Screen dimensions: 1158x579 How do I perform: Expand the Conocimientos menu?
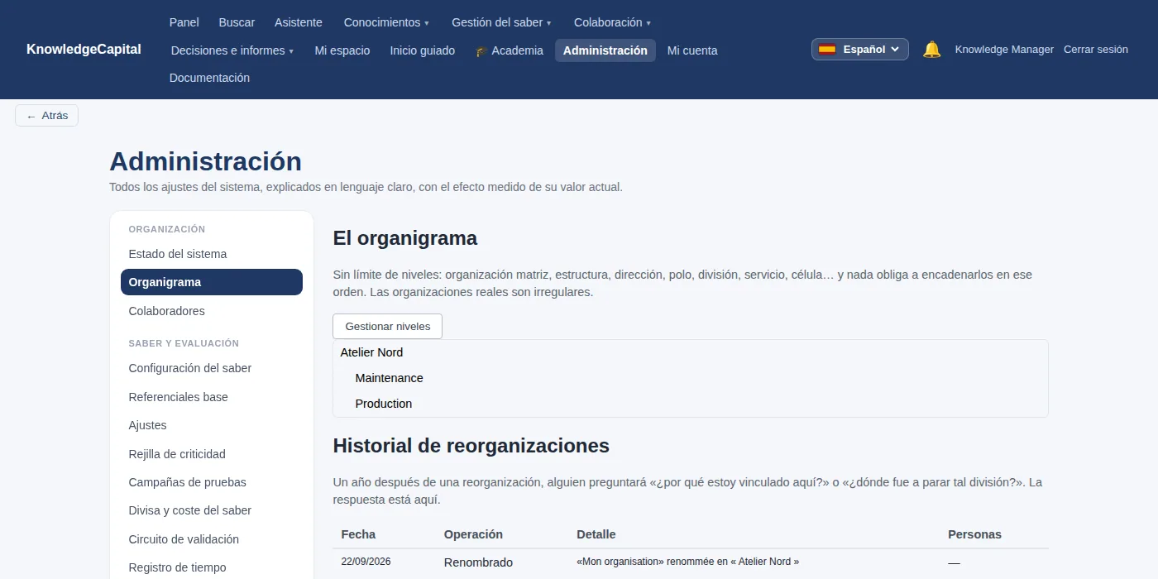tap(386, 22)
